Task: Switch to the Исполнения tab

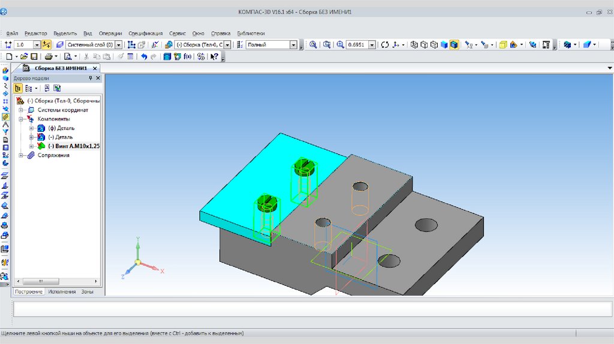Action: 61,291
